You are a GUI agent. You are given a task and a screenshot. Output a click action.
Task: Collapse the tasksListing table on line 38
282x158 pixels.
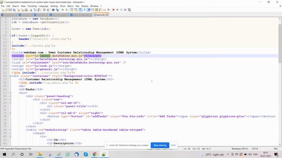coord(10,130)
